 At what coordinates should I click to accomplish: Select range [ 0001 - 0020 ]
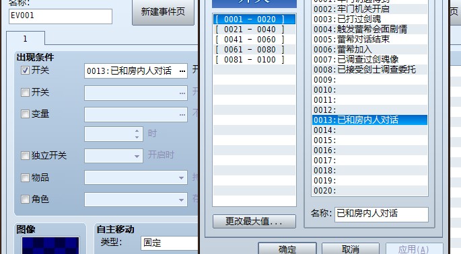254,19
